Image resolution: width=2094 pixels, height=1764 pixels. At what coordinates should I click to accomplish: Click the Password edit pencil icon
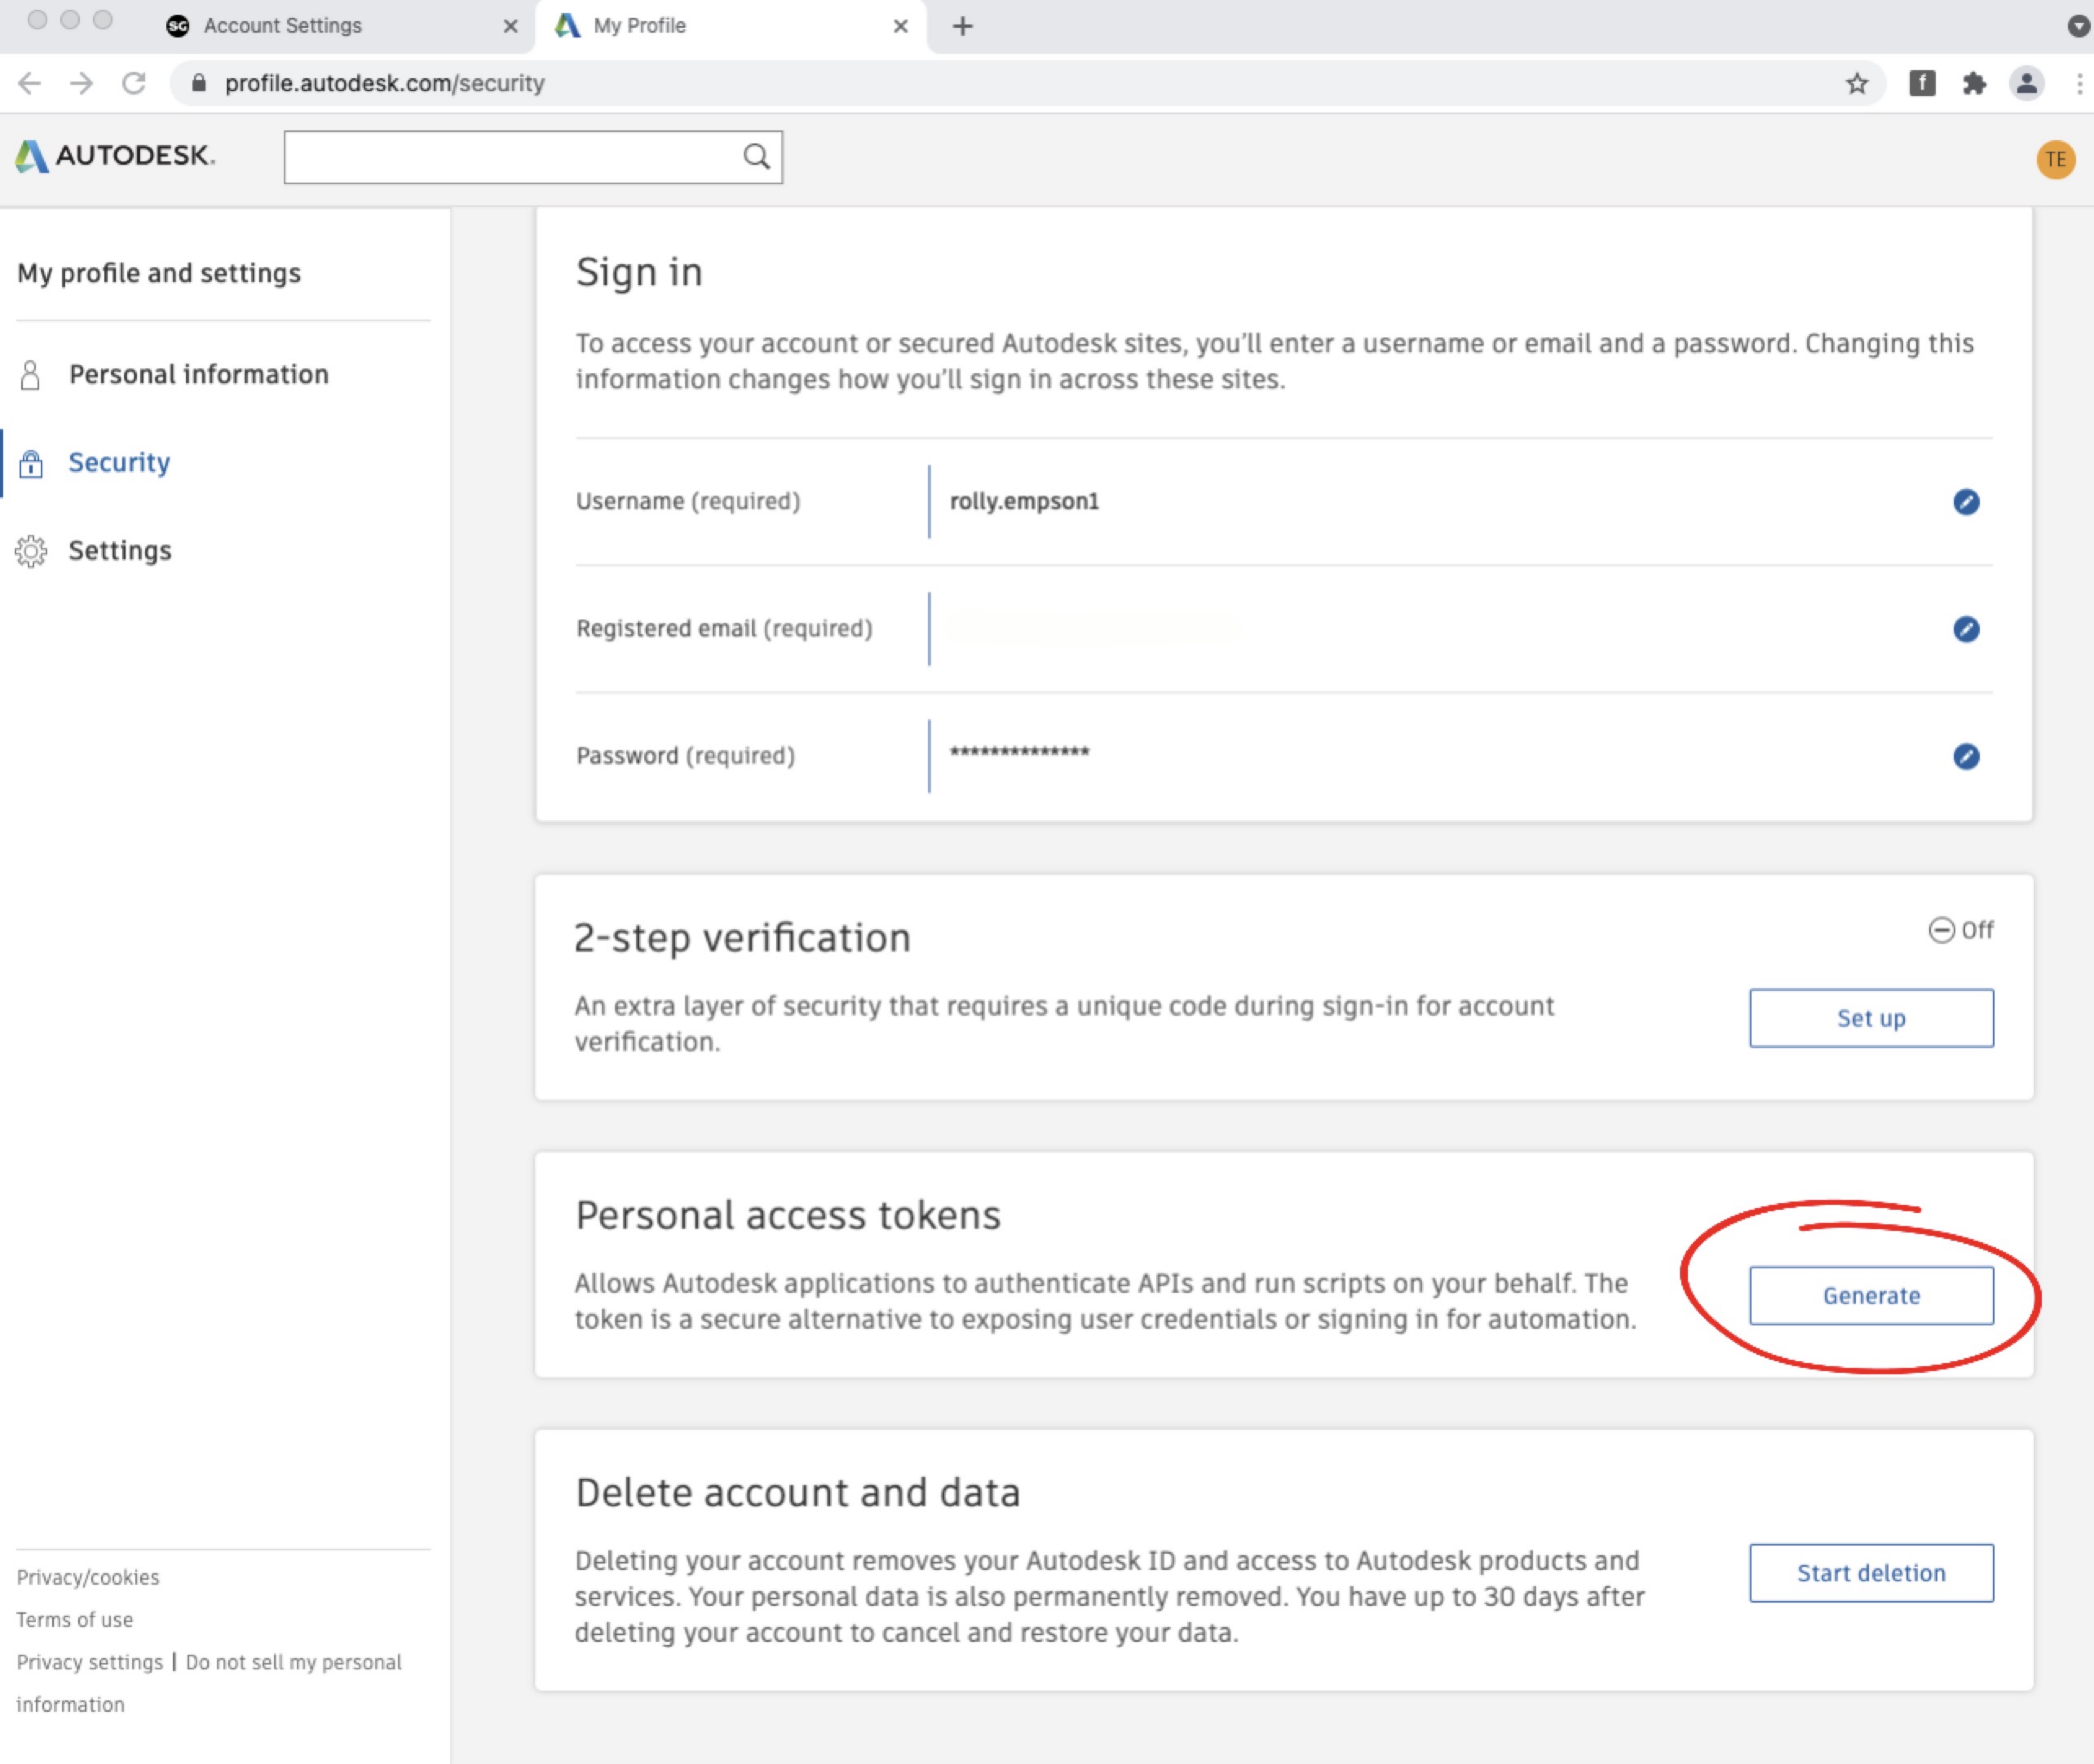[1966, 756]
